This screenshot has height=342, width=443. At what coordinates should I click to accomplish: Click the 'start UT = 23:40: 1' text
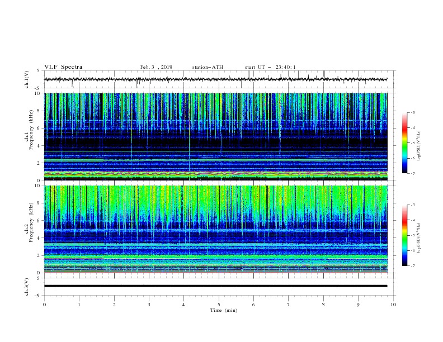[270, 67]
